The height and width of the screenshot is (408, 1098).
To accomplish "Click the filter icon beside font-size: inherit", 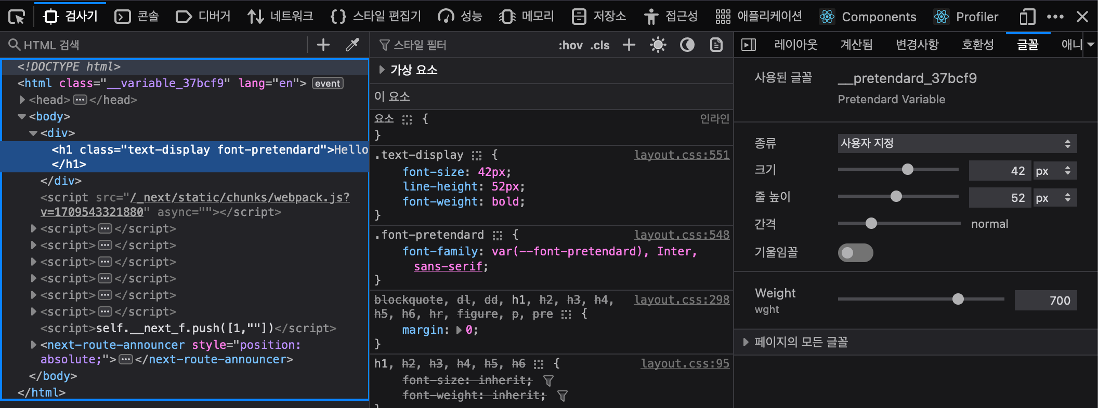I will [548, 380].
